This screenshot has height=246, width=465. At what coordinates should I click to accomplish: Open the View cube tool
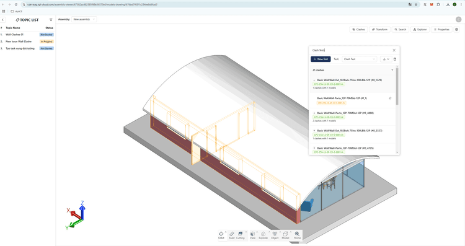[x=253, y=235]
